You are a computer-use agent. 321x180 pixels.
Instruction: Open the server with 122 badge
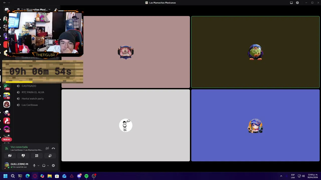[x=7, y=86]
